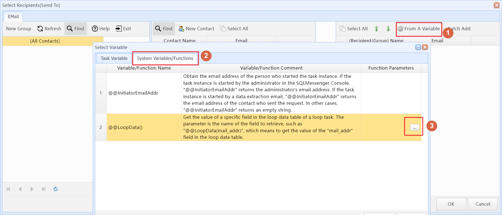Image resolution: width=502 pixels, height=215 pixels.
Task: Open System Variables/Functions tab
Action: [165, 58]
